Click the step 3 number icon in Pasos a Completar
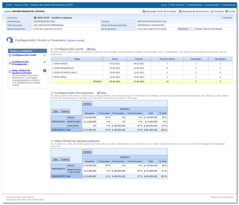The height and width of the screenshot is (205, 239). [10, 71]
